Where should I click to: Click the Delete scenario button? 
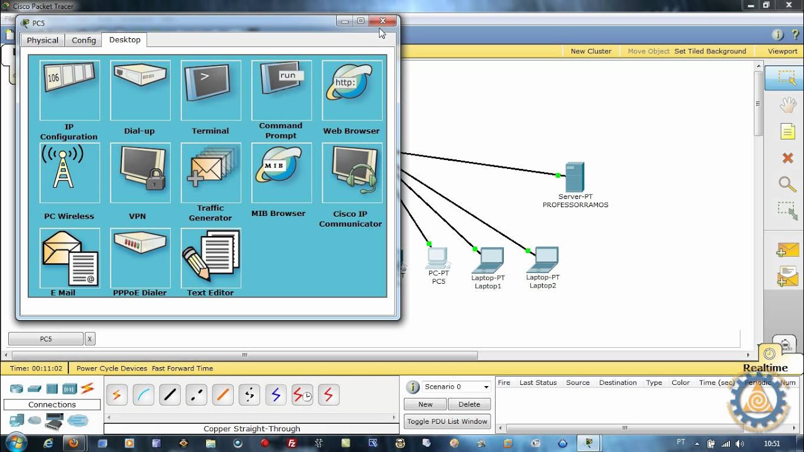click(x=469, y=404)
